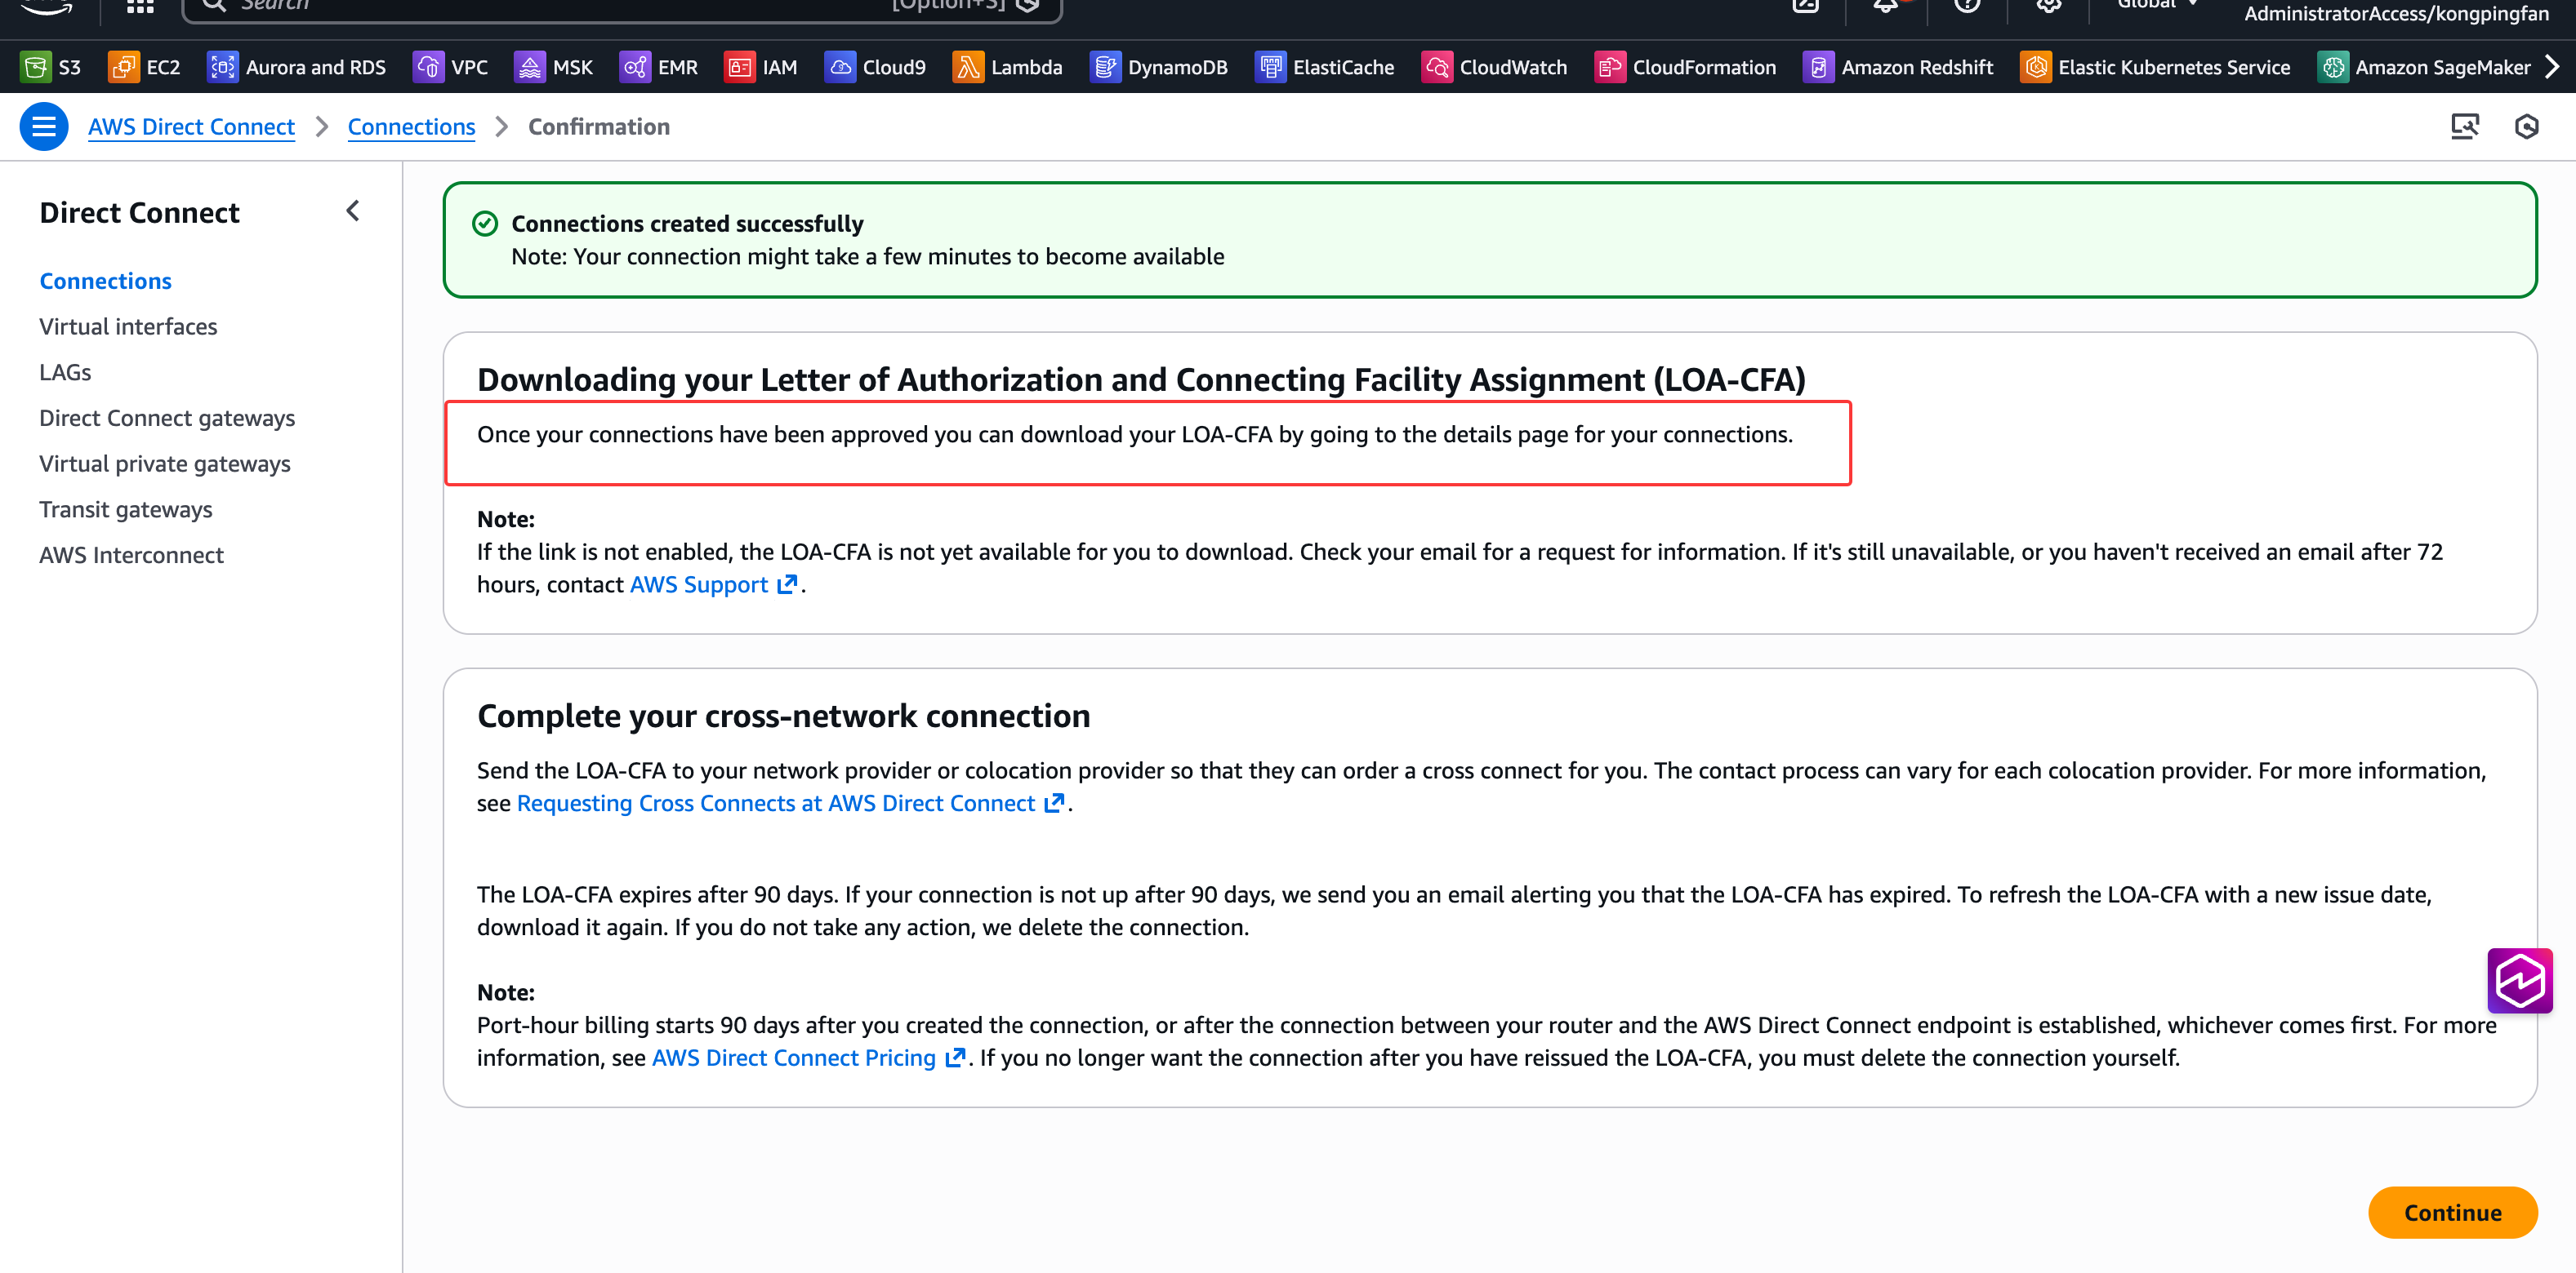Open the CloudFormation shortcut icon

click(1609, 67)
